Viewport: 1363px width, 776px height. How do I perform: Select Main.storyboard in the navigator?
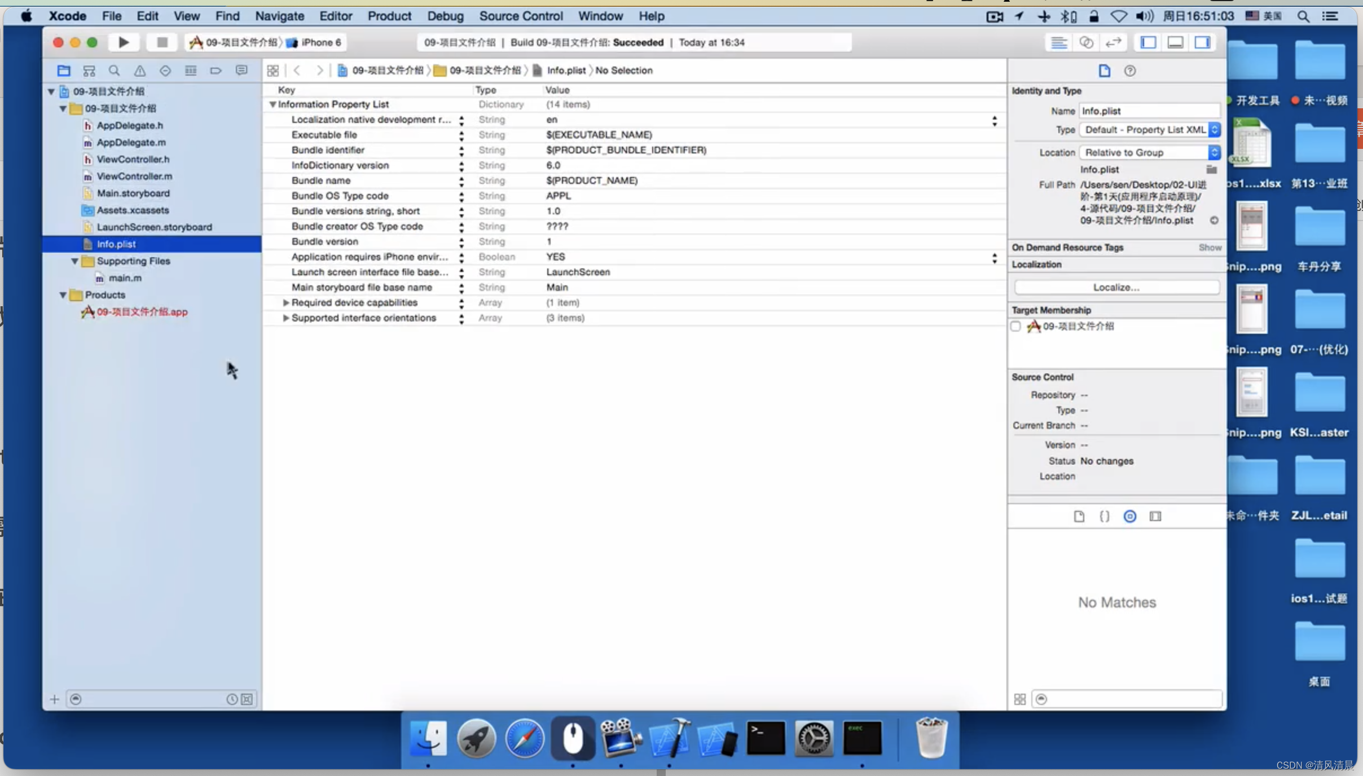pyautogui.click(x=133, y=193)
